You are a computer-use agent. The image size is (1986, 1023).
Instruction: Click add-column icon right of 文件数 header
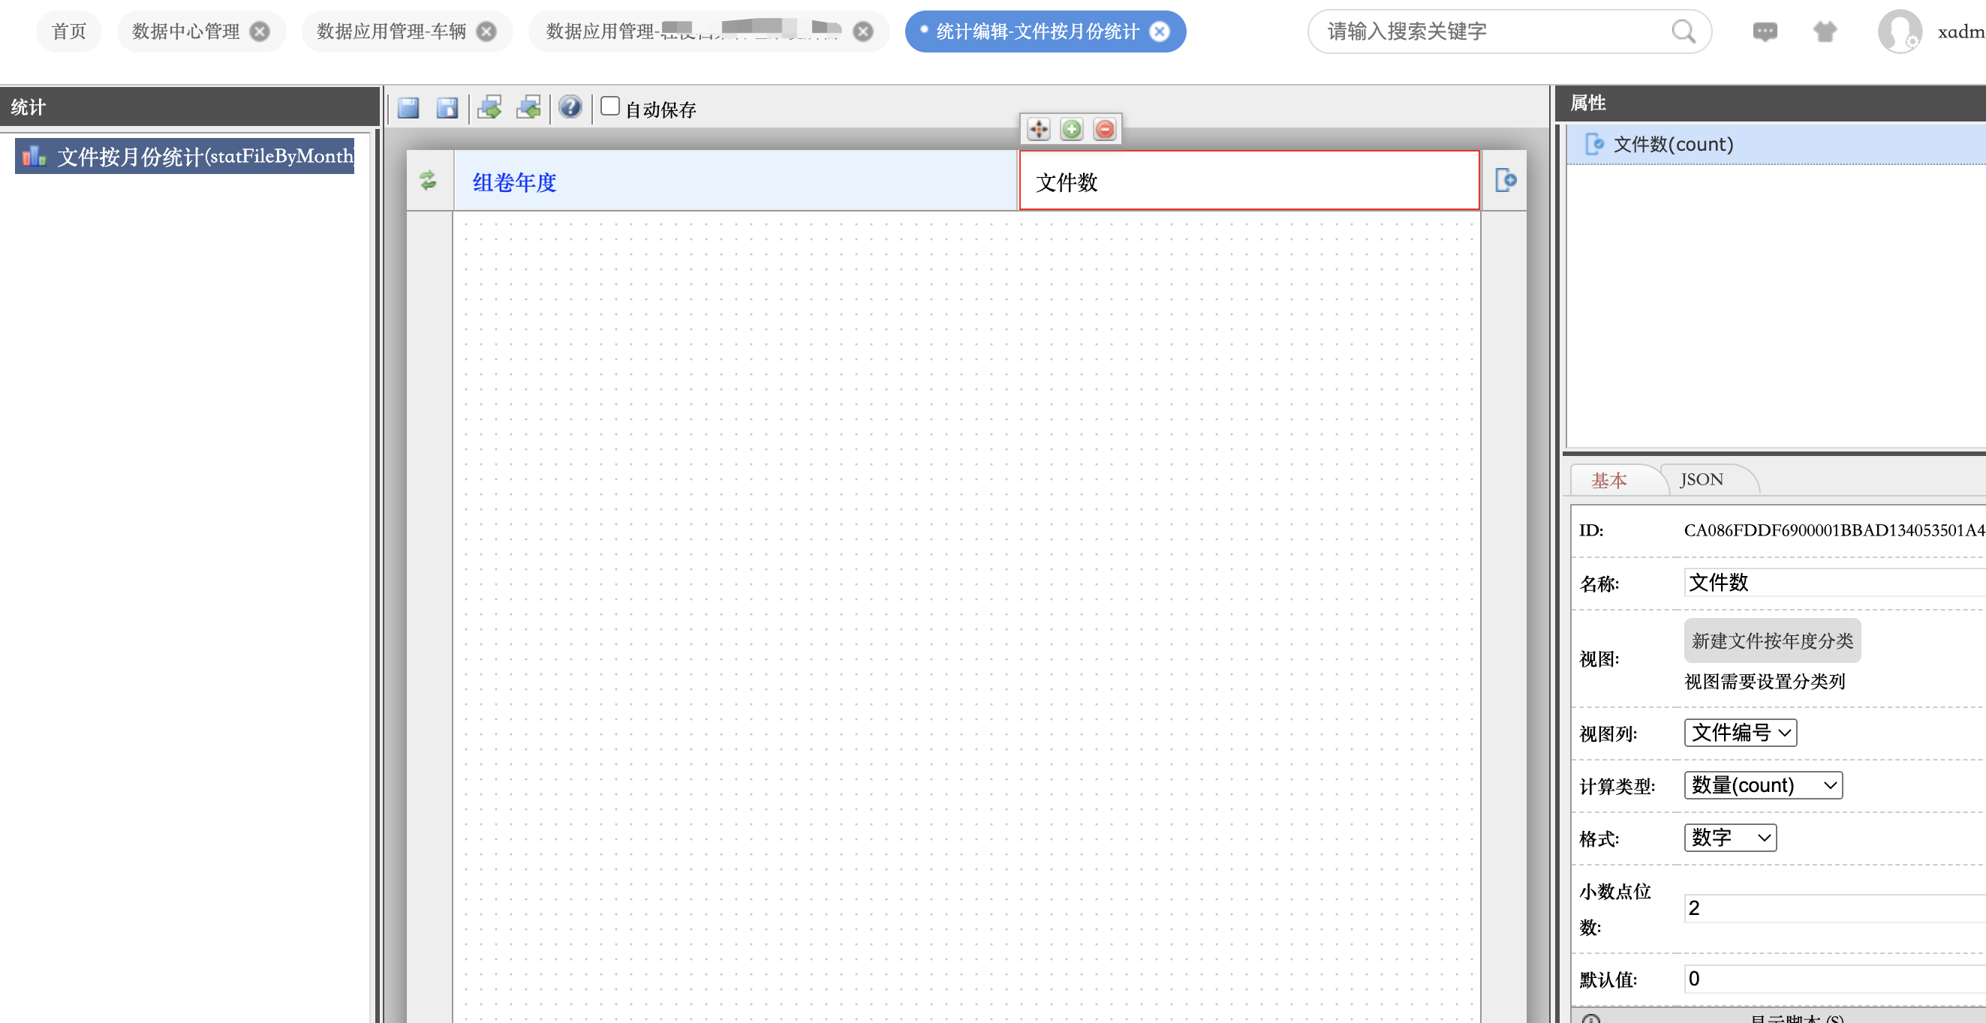pos(1505,180)
